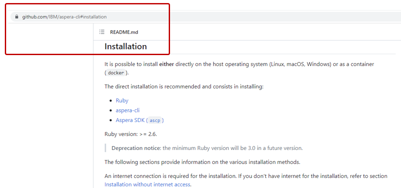Open the aspera-cli link in list
Image resolution: width=401 pixels, height=188 pixels.
click(128, 110)
